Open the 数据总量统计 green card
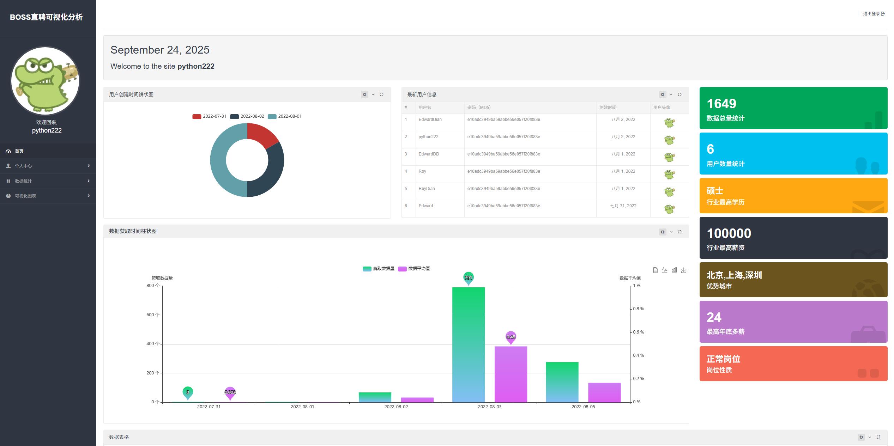The image size is (894, 446). click(x=793, y=108)
